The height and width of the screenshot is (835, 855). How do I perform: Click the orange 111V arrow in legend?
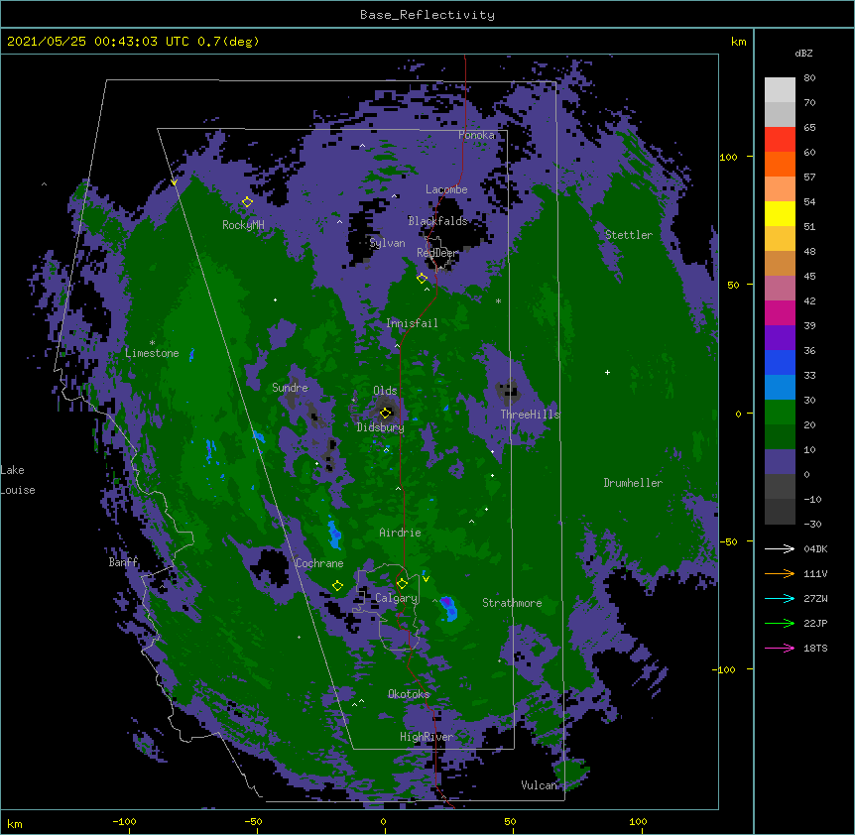pos(780,573)
